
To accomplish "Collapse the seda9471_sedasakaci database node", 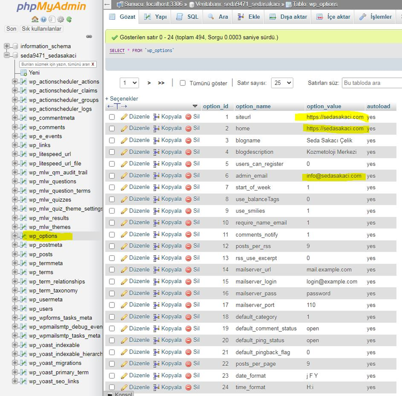I will pyautogui.click(x=7, y=55).
